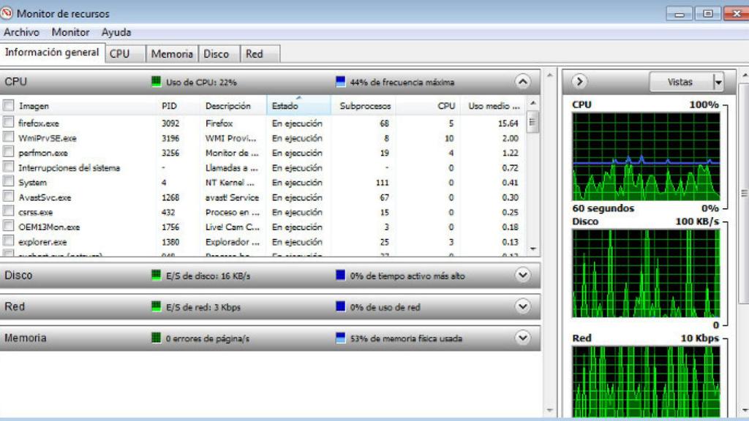Image resolution: width=749 pixels, height=421 pixels.
Task: Open the Vistas dropdown arrow
Action: (717, 82)
